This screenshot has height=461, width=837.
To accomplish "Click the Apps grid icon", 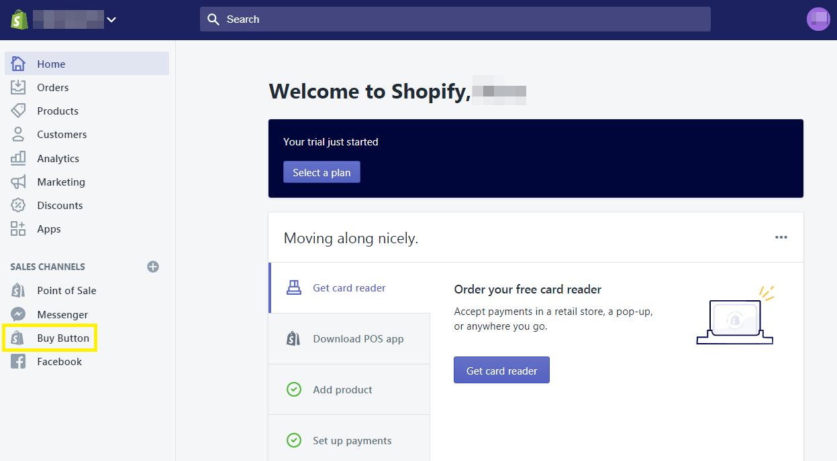I will pyautogui.click(x=18, y=228).
